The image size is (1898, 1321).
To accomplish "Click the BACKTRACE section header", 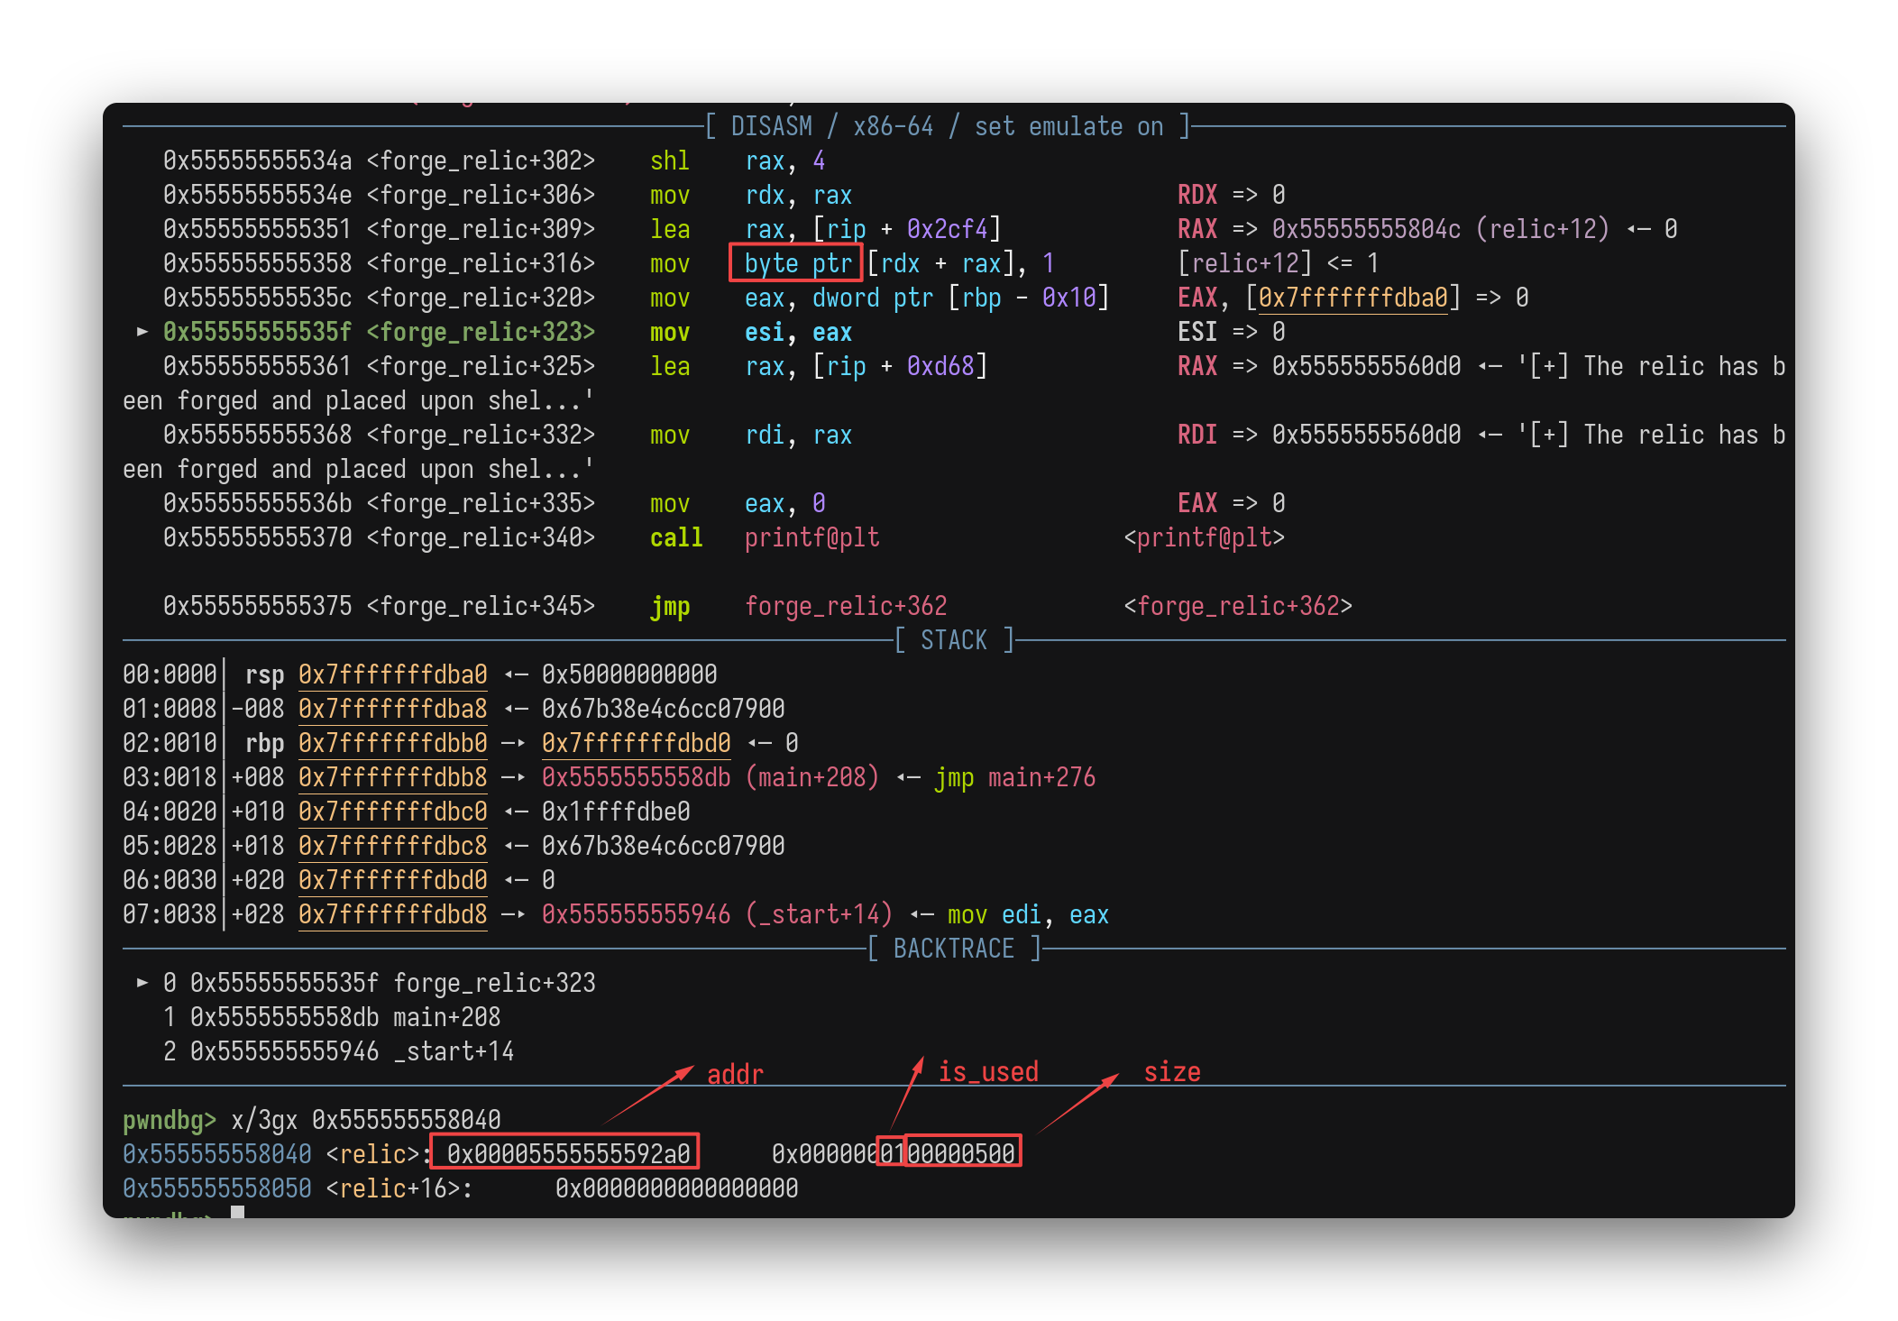I will pyautogui.click(x=954, y=949).
